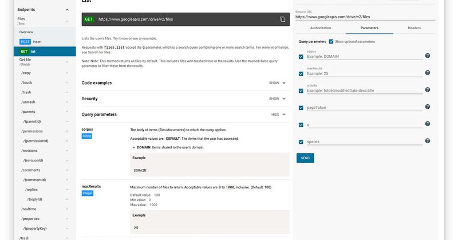The width and height of the screenshot is (458, 240).
Task: Switch to the Headers tab
Action: 414,28
